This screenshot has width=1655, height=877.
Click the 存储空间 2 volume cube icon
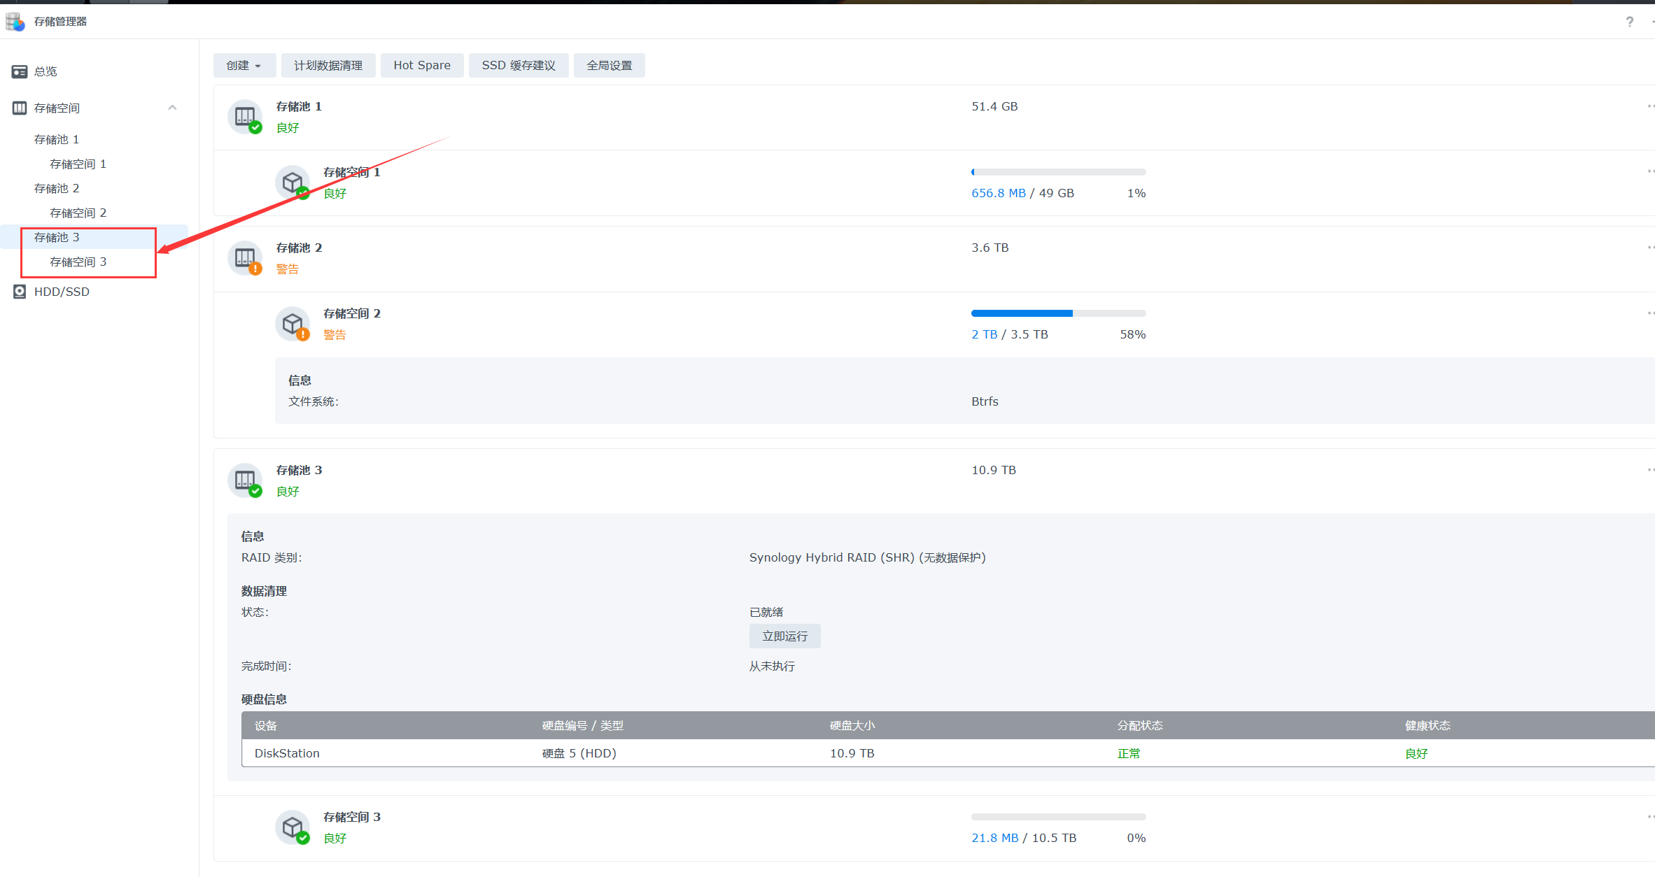[x=293, y=324]
